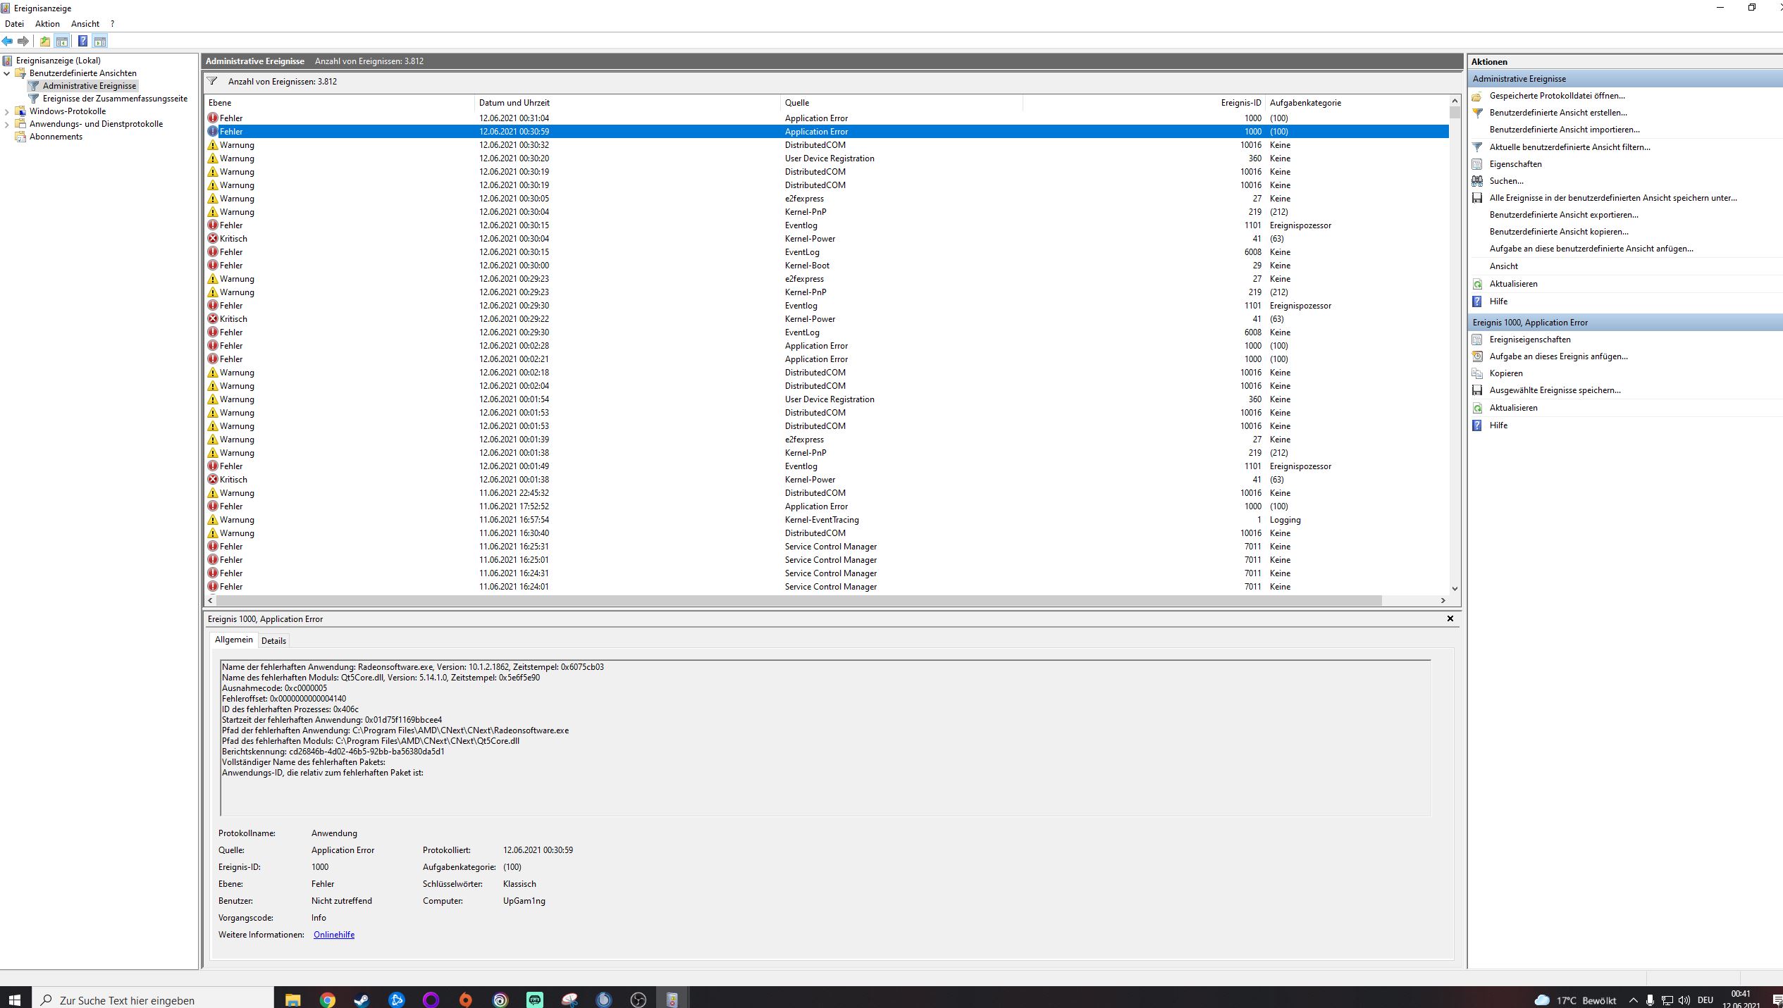The height and width of the screenshot is (1008, 1783).
Task: Click the green up-one-level folder icon
Action: click(x=44, y=42)
